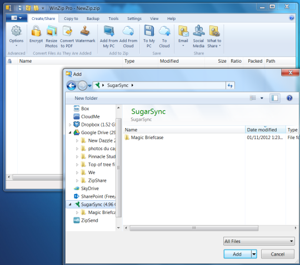Image resolution: width=300 pixels, height=265 pixels.
Task: Open the view options dropdown arrow
Action: click(x=262, y=98)
